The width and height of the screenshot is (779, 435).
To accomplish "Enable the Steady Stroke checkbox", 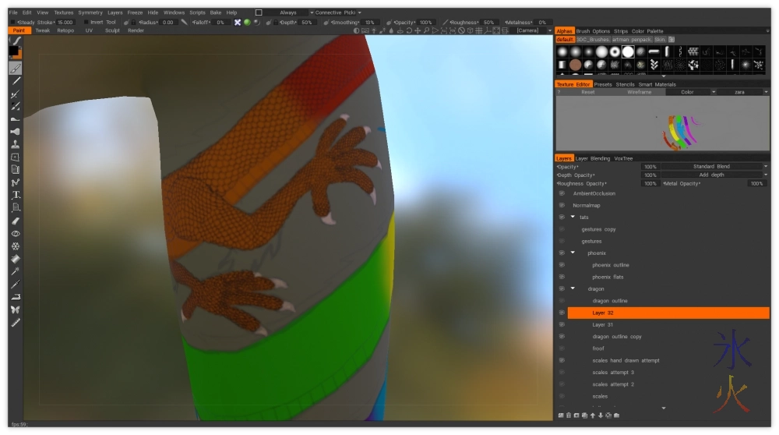I will [12, 23].
